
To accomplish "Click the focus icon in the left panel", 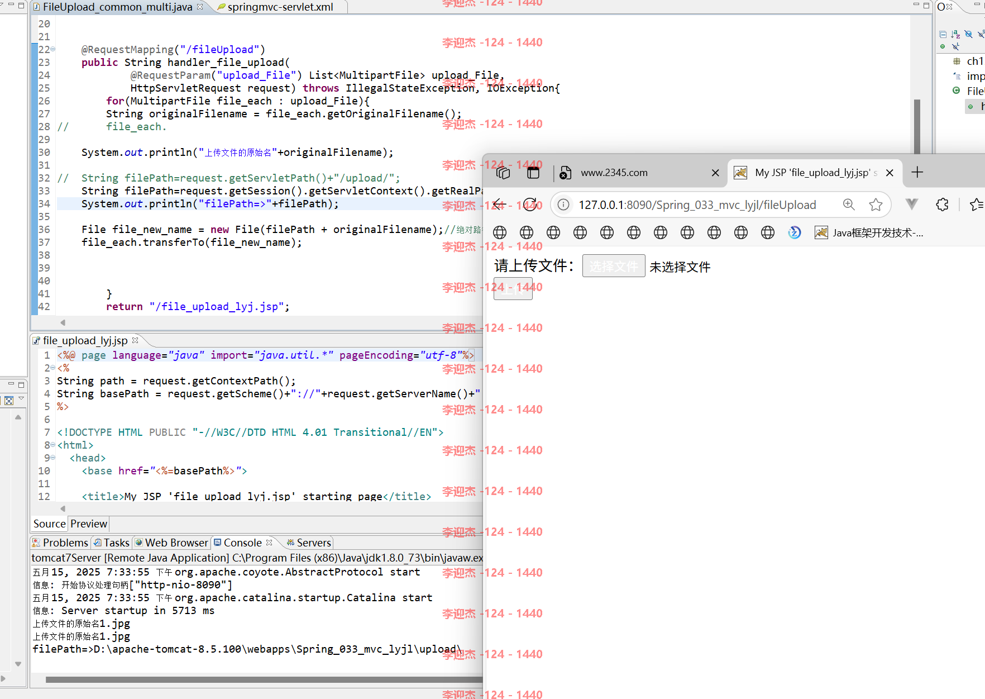I will tap(8, 401).
